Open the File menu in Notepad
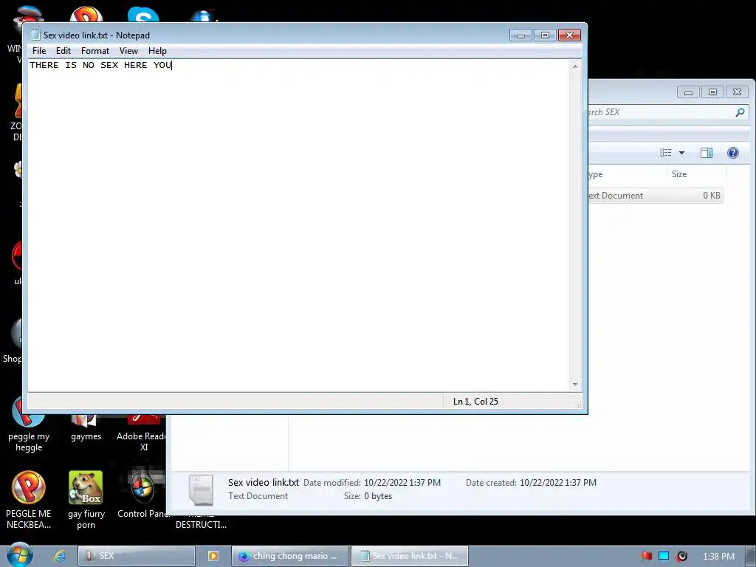 pyautogui.click(x=39, y=51)
